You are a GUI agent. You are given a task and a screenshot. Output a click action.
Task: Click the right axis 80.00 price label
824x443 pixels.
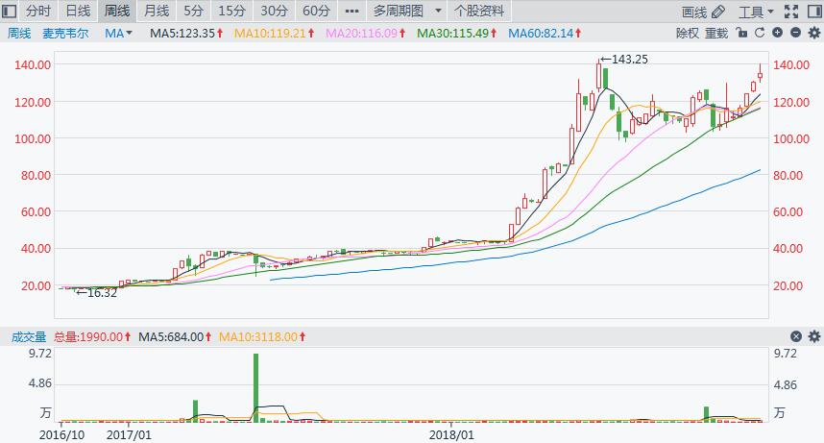tap(788, 175)
